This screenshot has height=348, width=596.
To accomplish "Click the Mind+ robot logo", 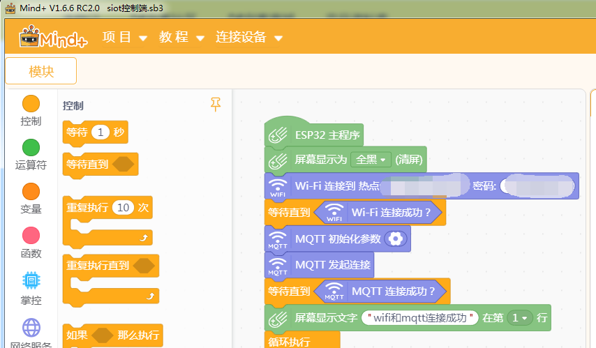I will click(x=53, y=37).
